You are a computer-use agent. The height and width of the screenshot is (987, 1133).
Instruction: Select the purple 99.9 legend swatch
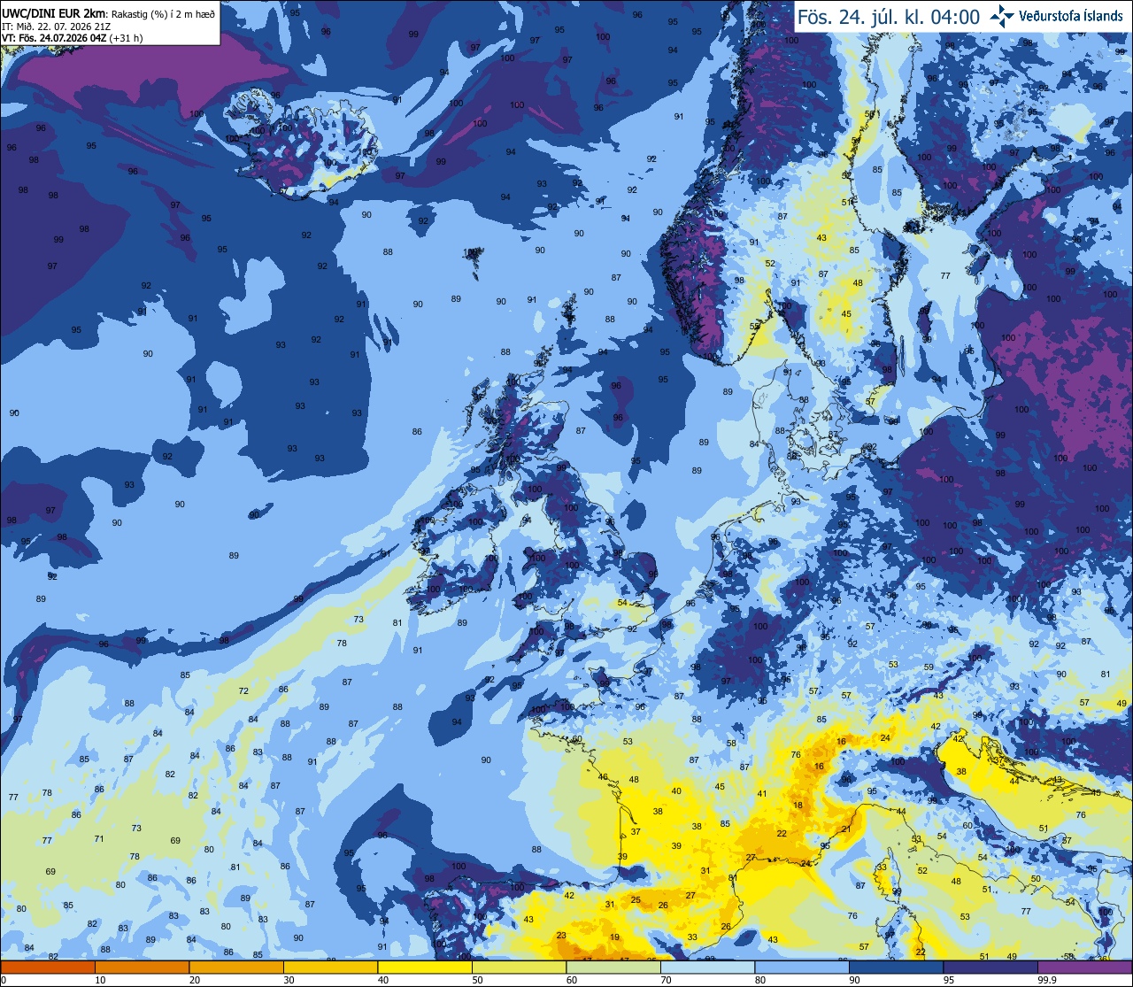click(x=1084, y=967)
